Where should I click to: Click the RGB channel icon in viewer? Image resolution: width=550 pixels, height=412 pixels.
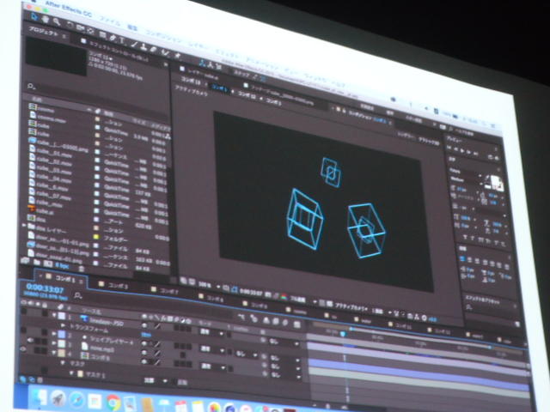(x=283, y=297)
